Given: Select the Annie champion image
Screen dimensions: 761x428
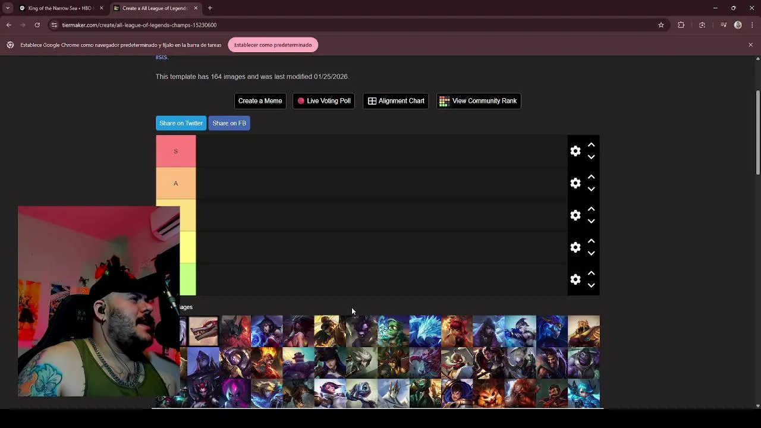Looking at the screenshot, I should [457, 331].
